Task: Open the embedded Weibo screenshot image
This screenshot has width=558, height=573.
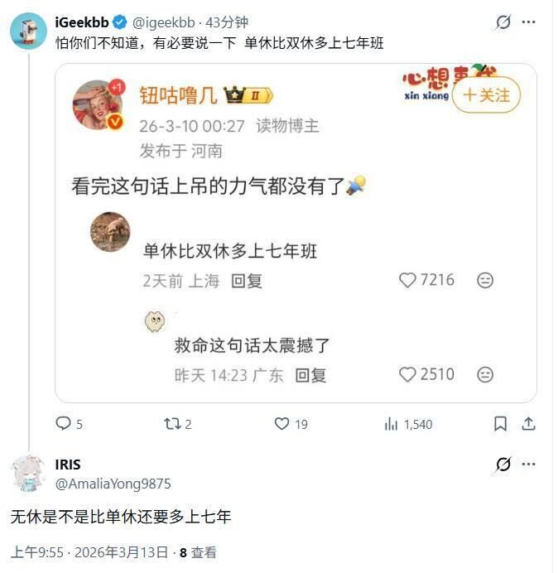Action: click(296, 234)
